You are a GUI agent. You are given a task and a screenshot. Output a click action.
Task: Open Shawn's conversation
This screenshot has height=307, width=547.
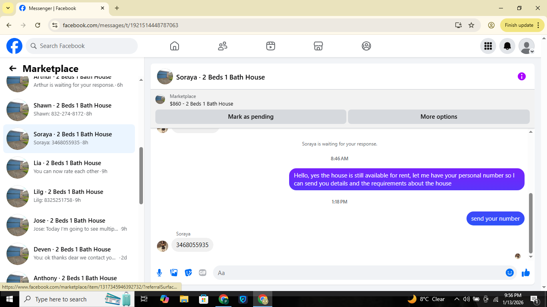pyautogui.click(x=69, y=110)
